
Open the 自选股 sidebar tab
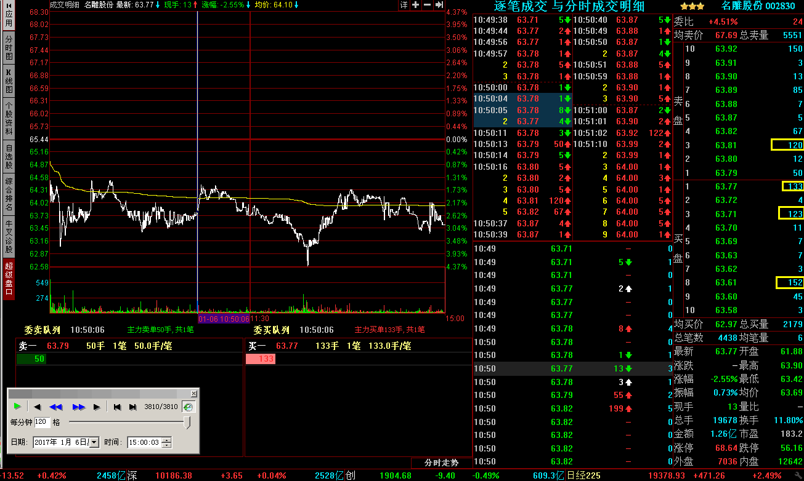tap(9, 157)
